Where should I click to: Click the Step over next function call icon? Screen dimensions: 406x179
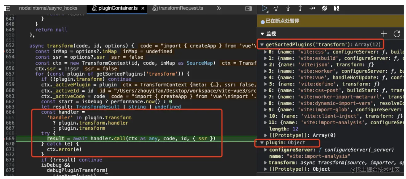pos(276,9)
